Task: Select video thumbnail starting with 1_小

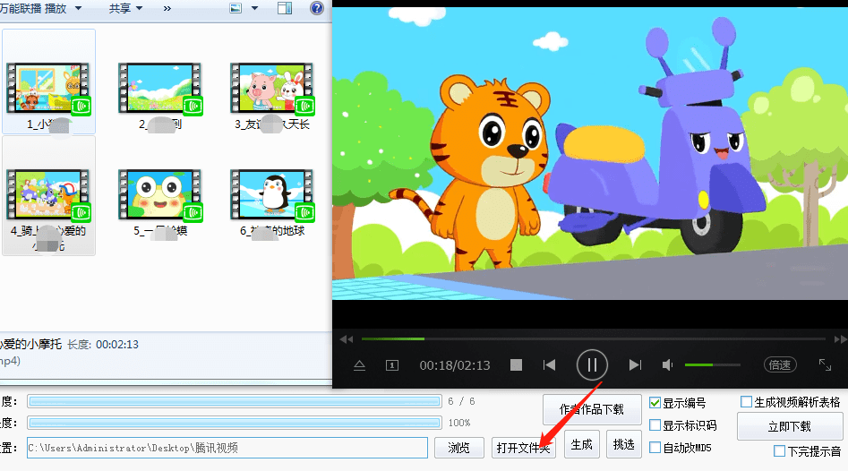Action: 48,81
